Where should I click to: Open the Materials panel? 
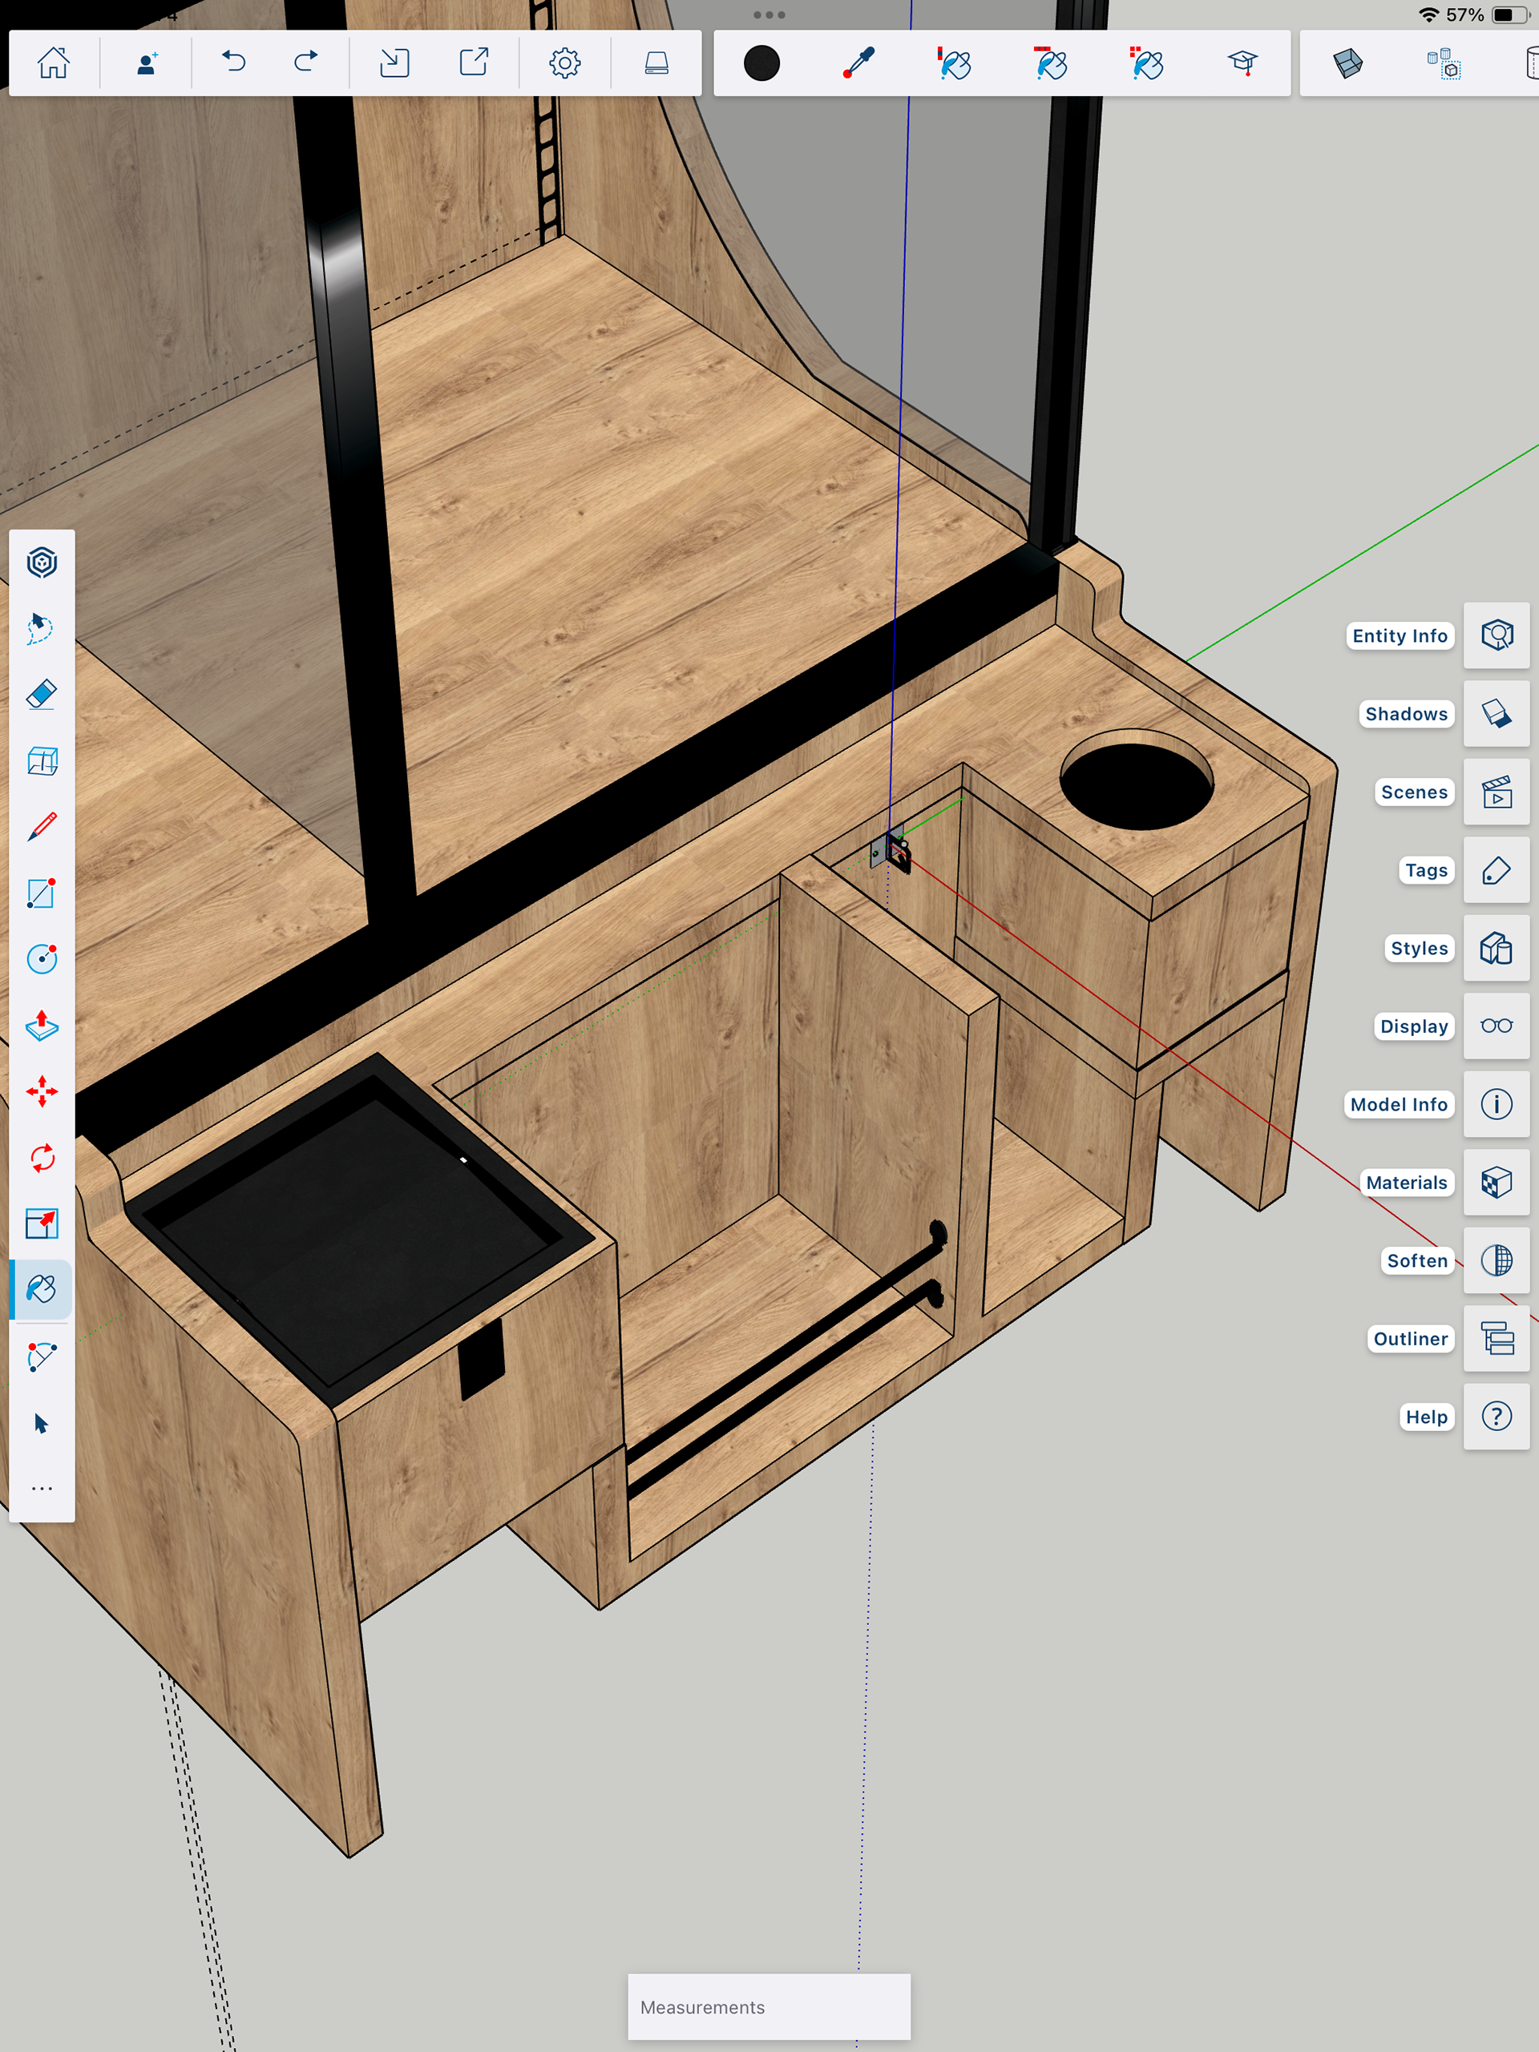1497,1183
